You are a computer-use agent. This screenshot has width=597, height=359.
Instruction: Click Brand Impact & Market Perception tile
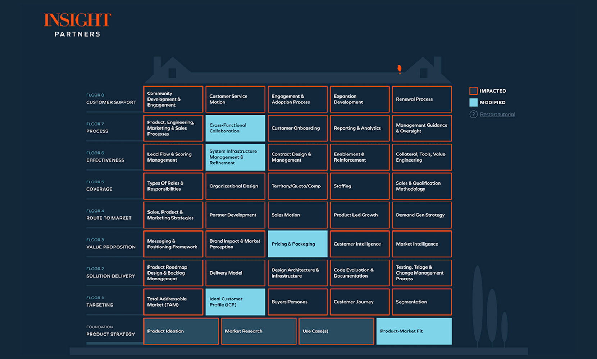click(235, 244)
